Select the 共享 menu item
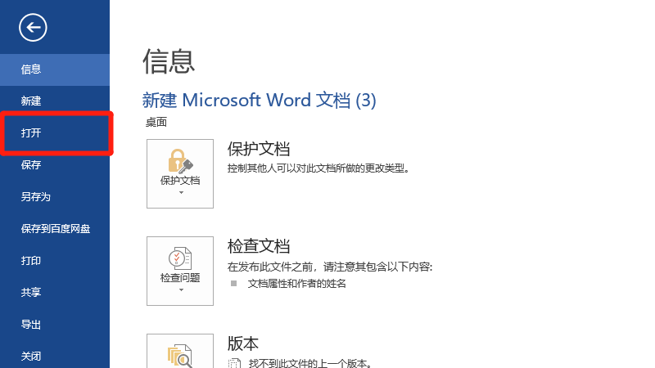 [x=31, y=293]
